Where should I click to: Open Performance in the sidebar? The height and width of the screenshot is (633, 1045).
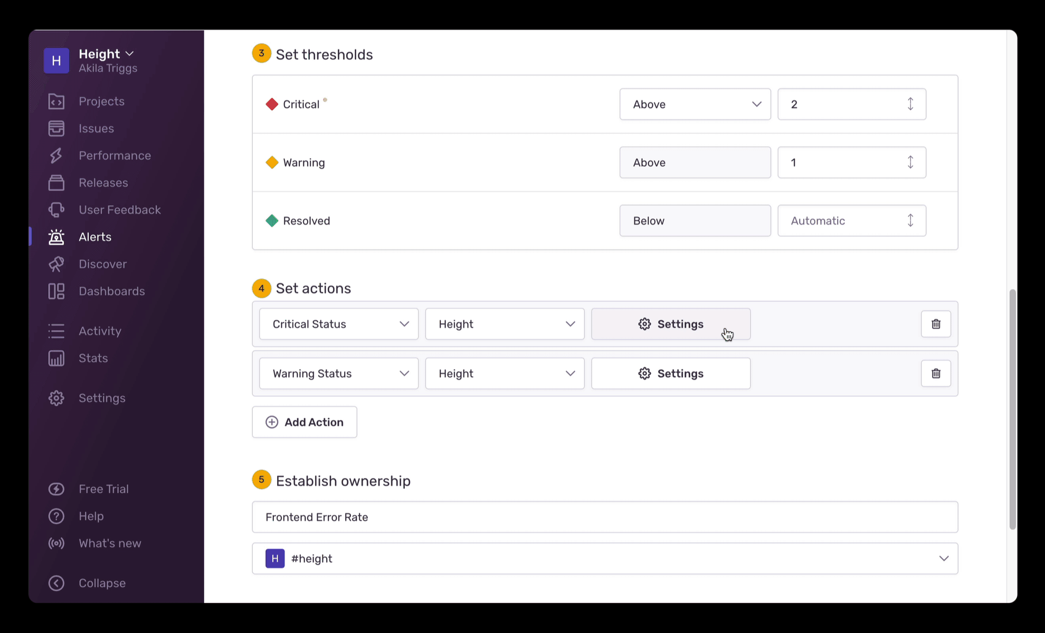[115, 156]
